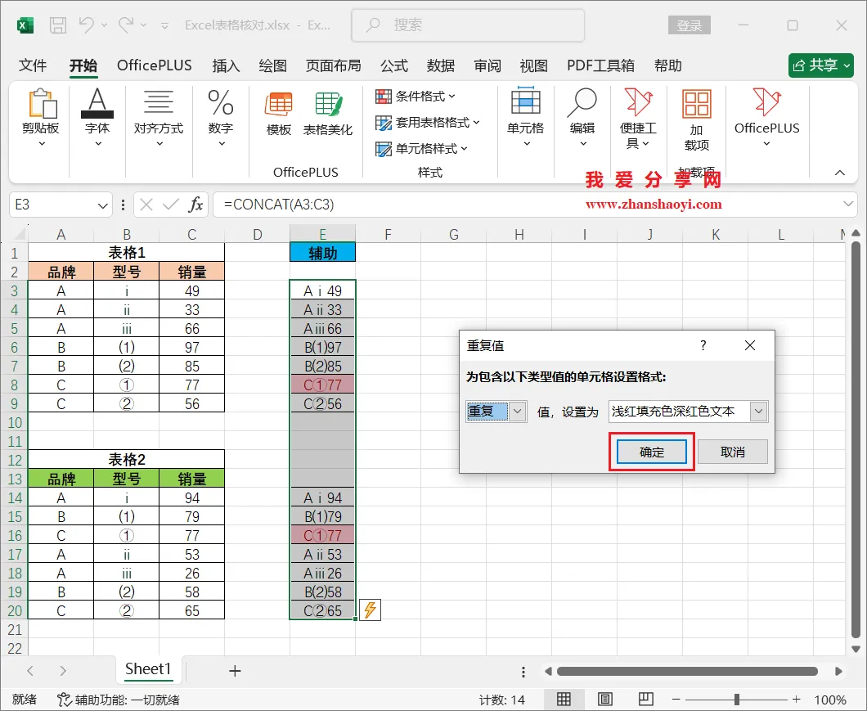Screen dimensions: 867x711
Task: Open the 浅红填充色深红色文本 format dropdown
Action: click(759, 411)
